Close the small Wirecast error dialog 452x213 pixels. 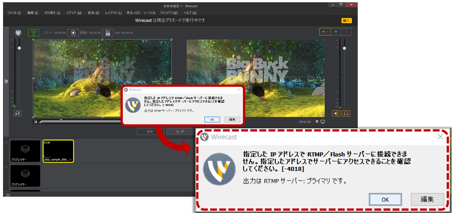(238, 90)
